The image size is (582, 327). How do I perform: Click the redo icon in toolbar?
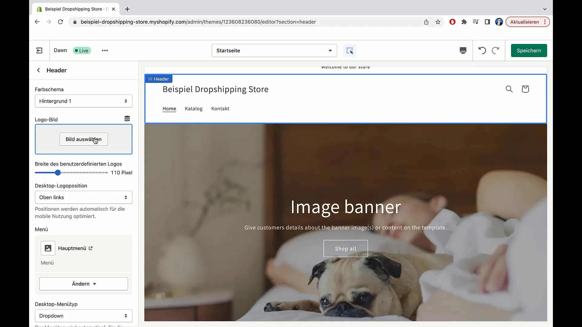(496, 50)
